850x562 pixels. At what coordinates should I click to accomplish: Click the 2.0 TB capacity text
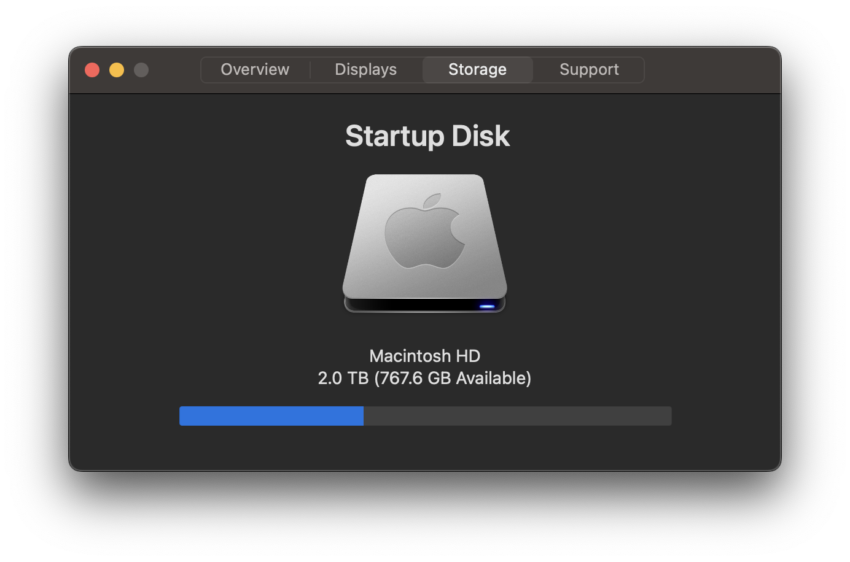(x=343, y=378)
